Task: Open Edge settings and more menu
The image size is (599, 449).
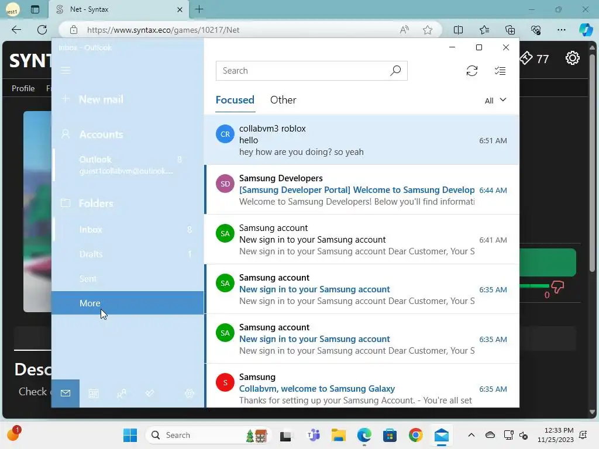Action: (561, 30)
